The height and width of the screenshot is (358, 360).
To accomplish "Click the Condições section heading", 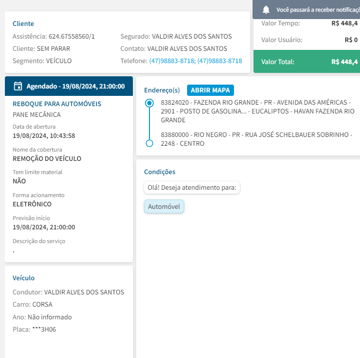I will click(x=160, y=172).
